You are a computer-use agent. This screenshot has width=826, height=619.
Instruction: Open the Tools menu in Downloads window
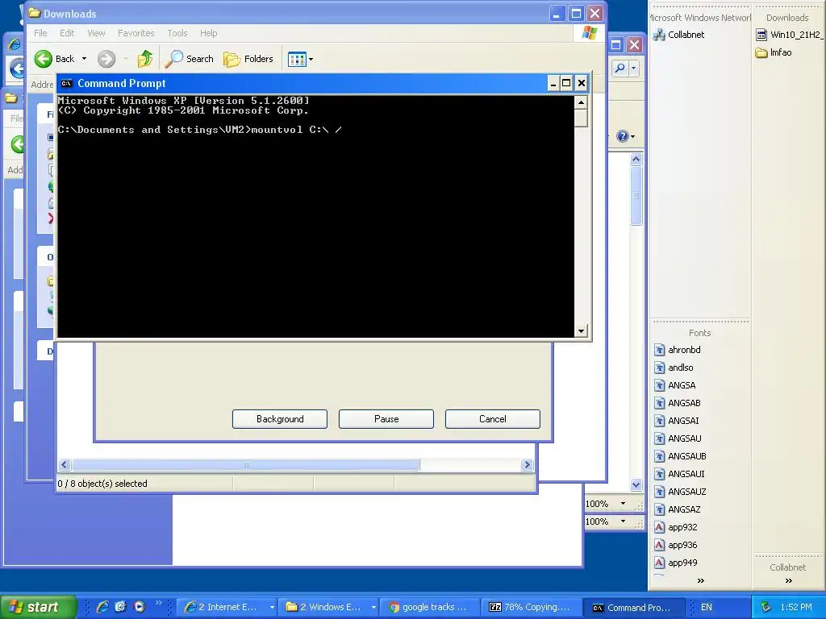[177, 33]
